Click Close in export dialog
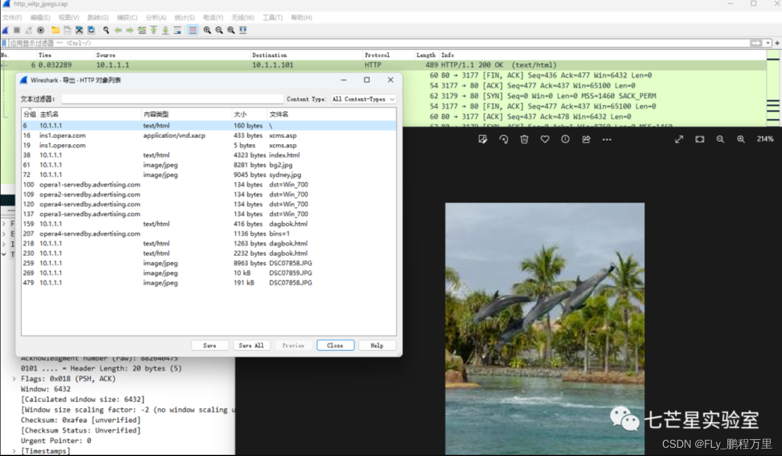The height and width of the screenshot is (456, 782). tap(335, 345)
